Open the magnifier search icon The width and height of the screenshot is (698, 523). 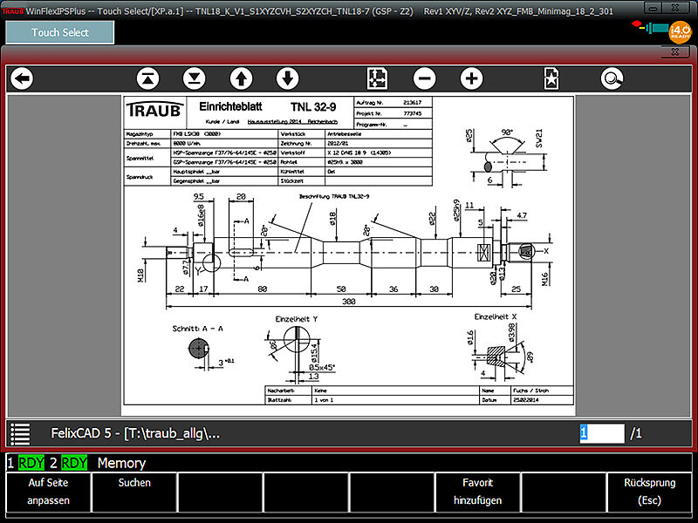point(612,79)
